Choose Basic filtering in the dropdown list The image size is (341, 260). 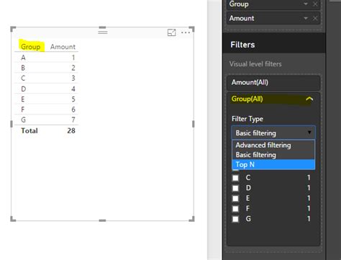(x=273, y=155)
